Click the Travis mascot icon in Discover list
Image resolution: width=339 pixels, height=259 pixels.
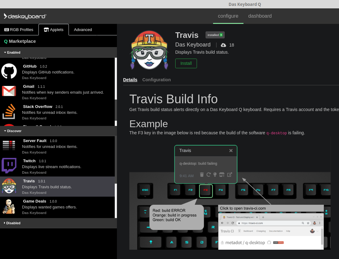coord(9,186)
